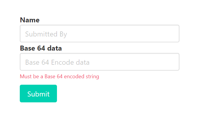
Task: Focus the first form input for name
Action: point(99,34)
